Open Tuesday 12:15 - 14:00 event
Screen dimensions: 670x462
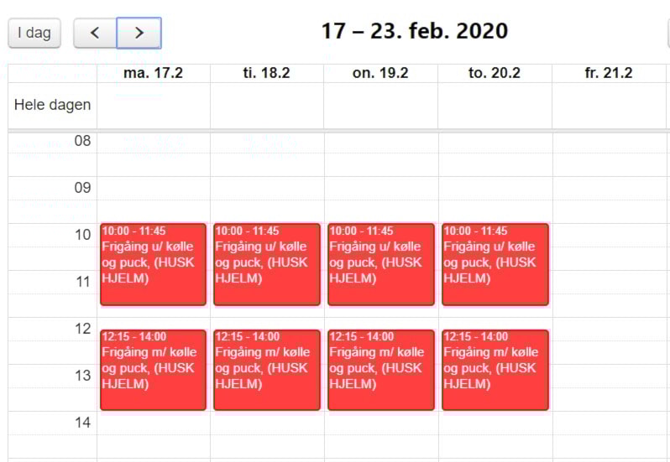click(x=267, y=370)
